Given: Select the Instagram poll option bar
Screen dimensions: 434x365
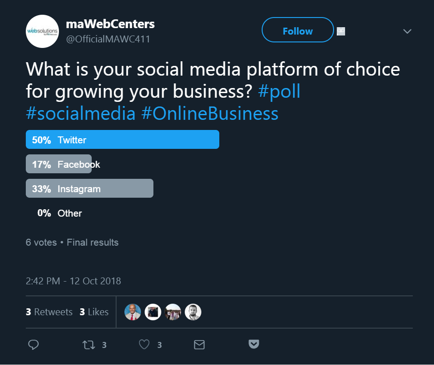Looking at the screenshot, I should 89,188.
